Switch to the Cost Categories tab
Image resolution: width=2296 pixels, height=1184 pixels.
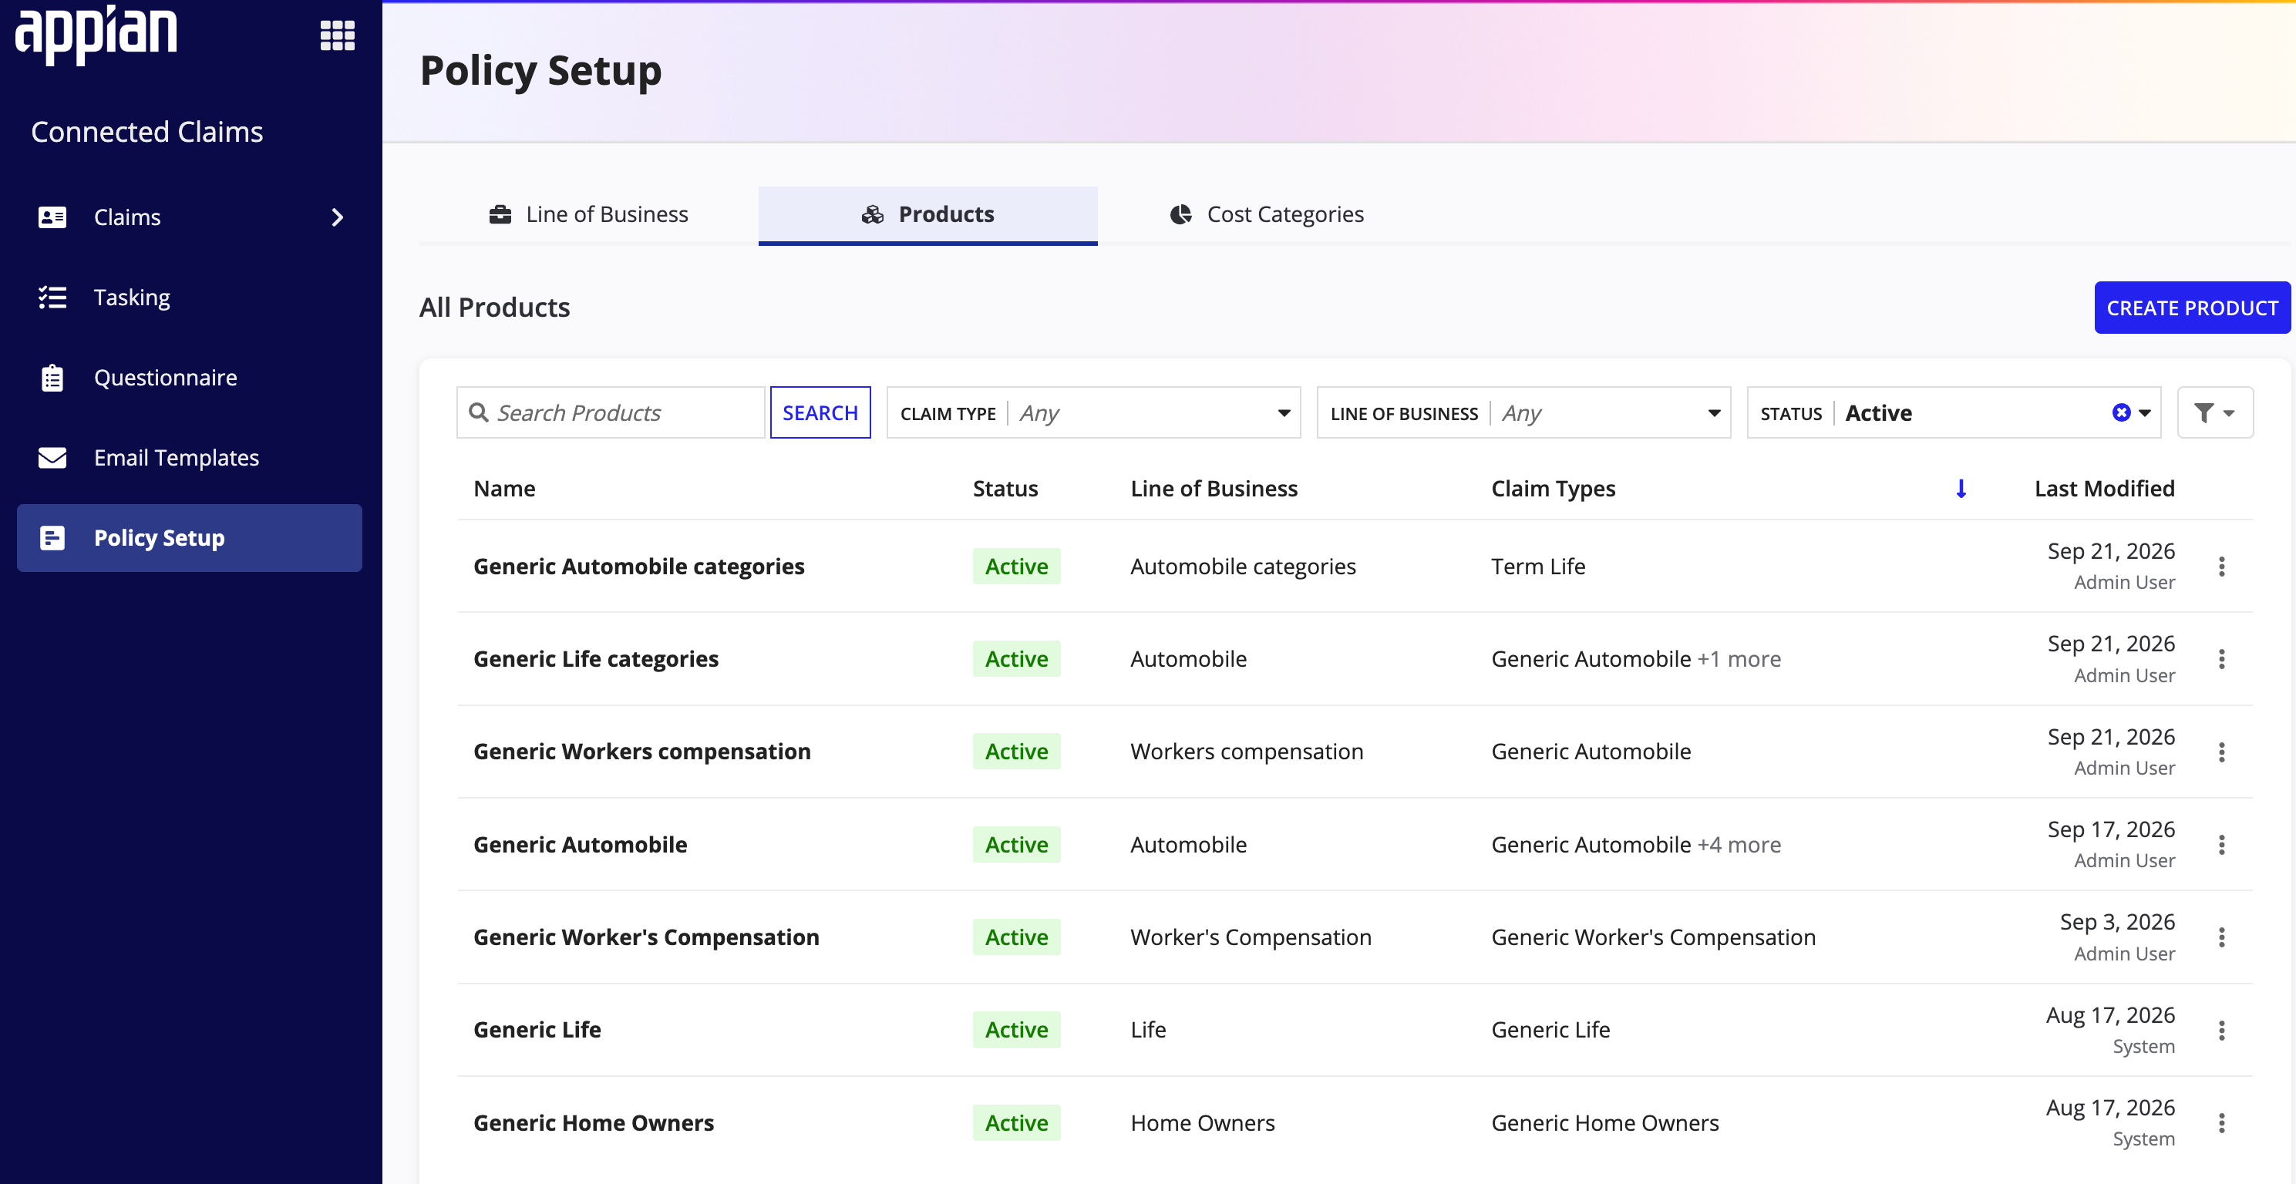[1267, 215]
